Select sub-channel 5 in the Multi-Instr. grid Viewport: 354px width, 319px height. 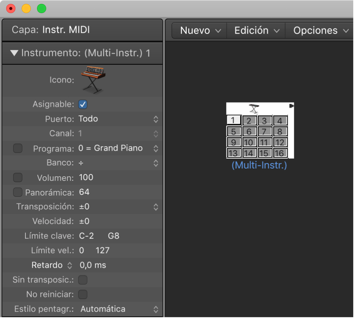pos(234,131)
